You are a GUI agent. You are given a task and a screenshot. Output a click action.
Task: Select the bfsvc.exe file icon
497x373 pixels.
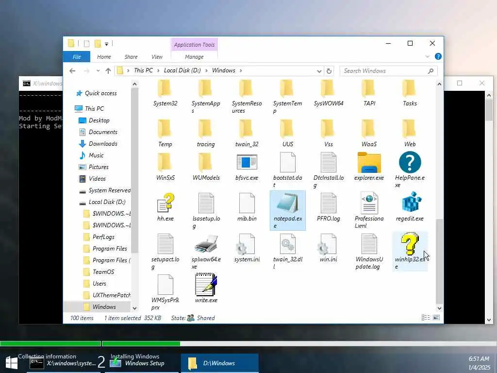tap(247, 162)
